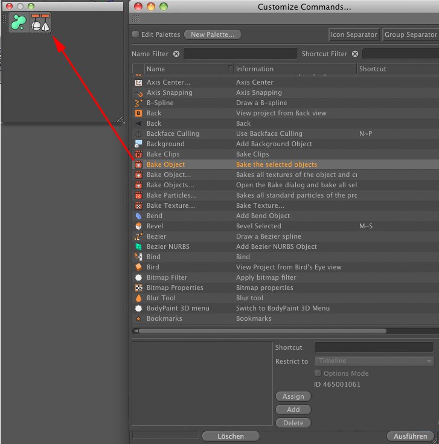439x444 pixels.
Task: Click the Bird view icon
Action: click(138, 267)
